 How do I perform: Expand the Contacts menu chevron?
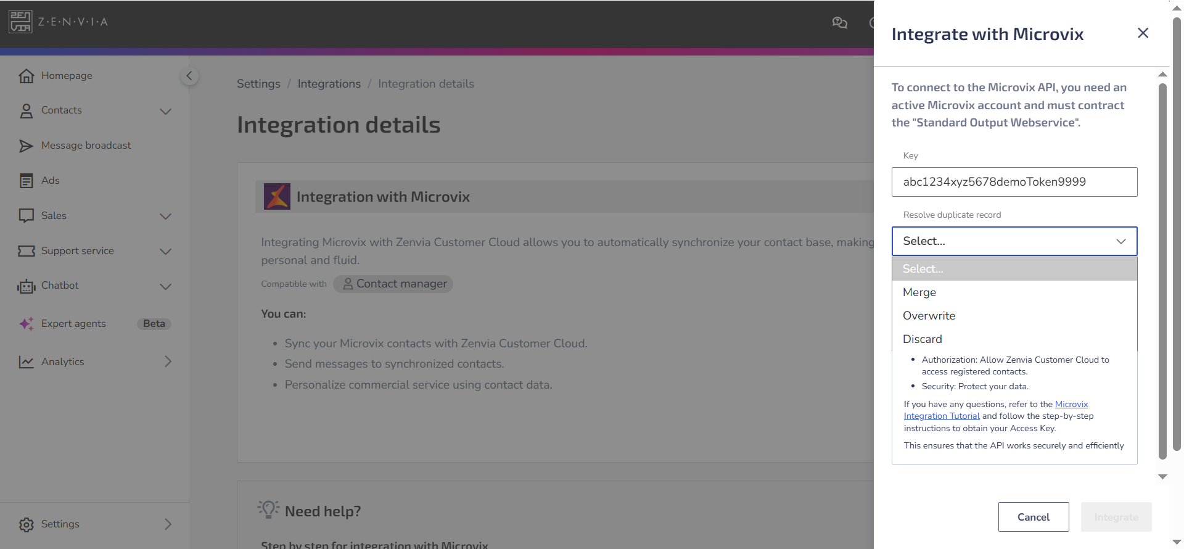(x=165, y=111)
